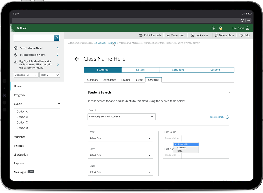Image resolution: width=263 pixels, height=193 pixels.
Task: Select Option D under Classes
Action: point(22,128)
